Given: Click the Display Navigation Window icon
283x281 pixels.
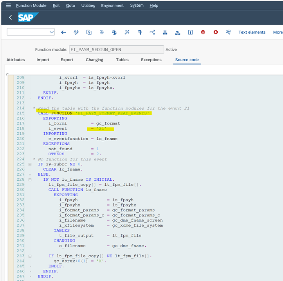Looking at the screenshot, I should [x=178, y=32].
